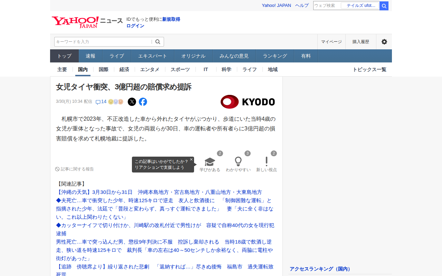
Task: Open 購入履歴
Action: [x=361, y=42]
